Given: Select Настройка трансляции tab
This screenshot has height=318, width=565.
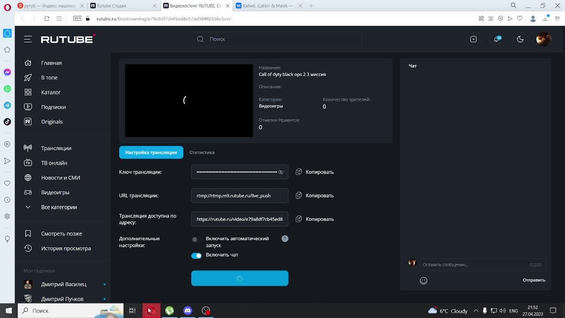Looking at the screenshot, I should tap(151, 152).
